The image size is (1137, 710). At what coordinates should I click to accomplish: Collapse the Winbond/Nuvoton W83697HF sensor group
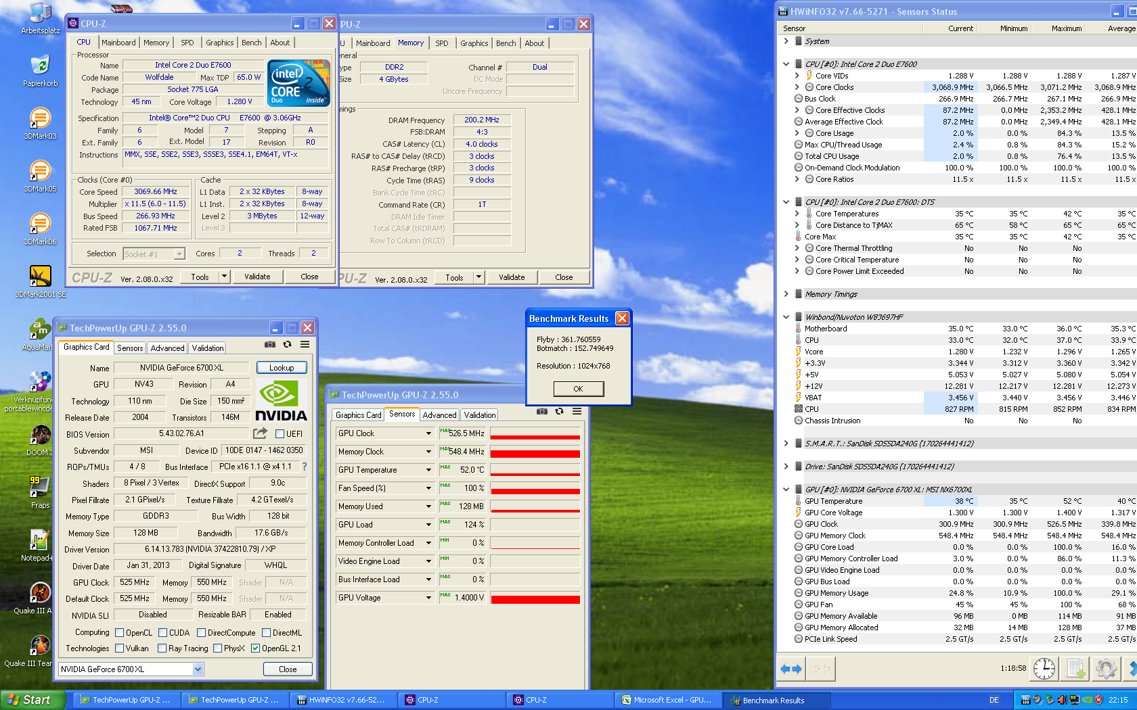786,317
